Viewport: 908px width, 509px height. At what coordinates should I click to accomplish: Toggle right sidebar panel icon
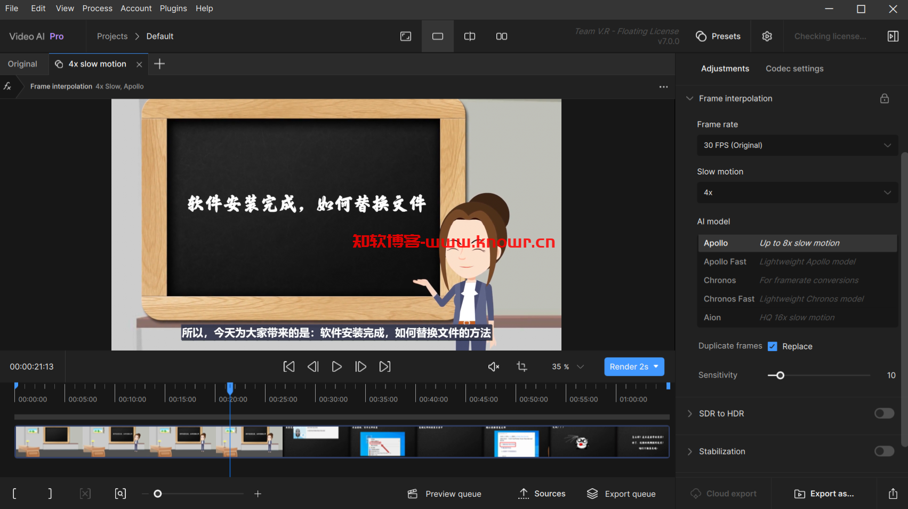click(893, 36)
